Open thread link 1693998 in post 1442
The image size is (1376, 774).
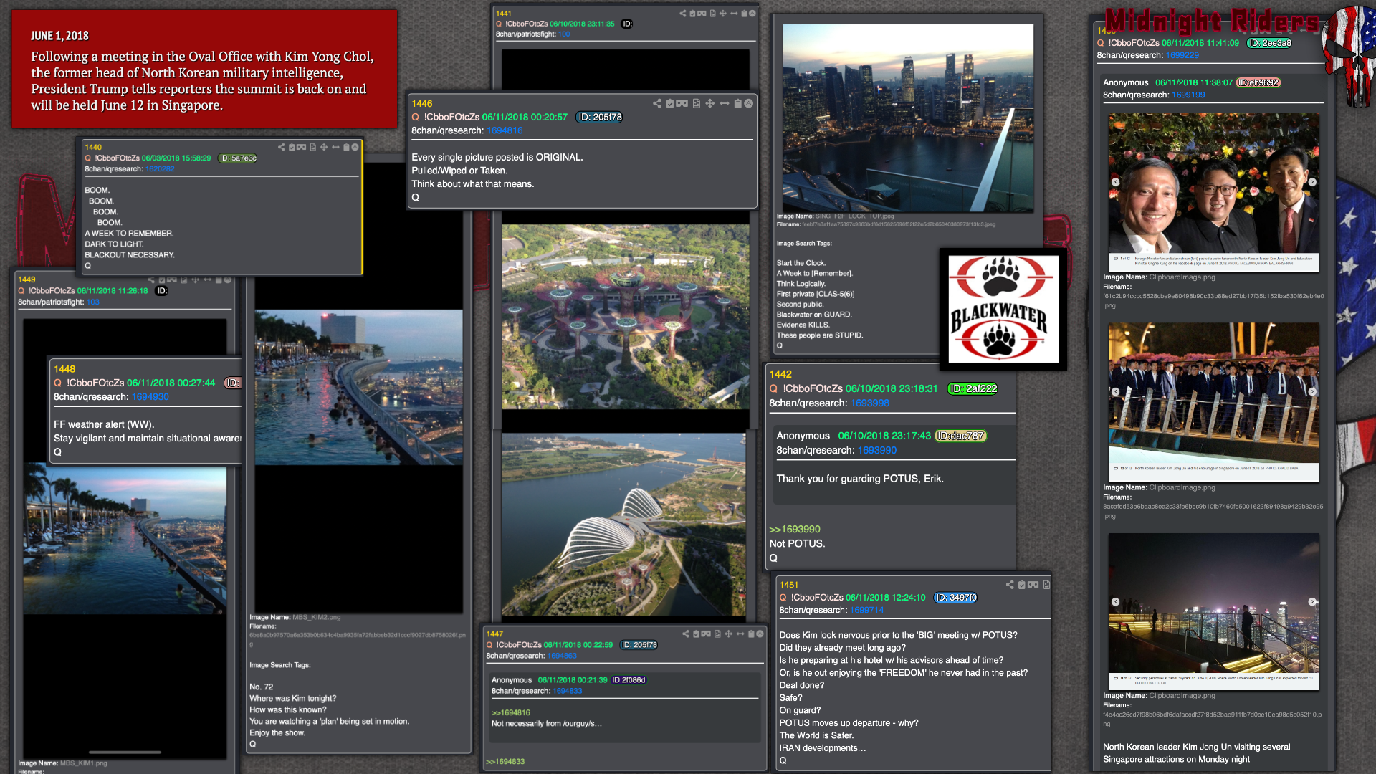[869, 403]
